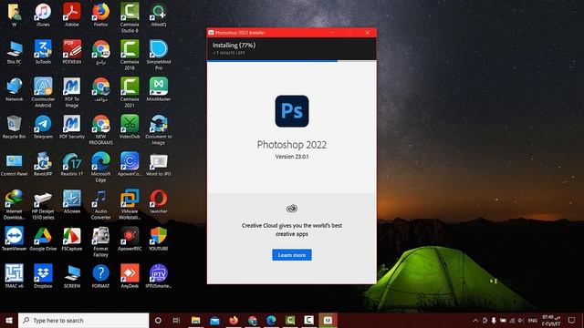Open the NEW PROGRAMS Chrome shortcut
584x328 pixels.
point(100,129)
